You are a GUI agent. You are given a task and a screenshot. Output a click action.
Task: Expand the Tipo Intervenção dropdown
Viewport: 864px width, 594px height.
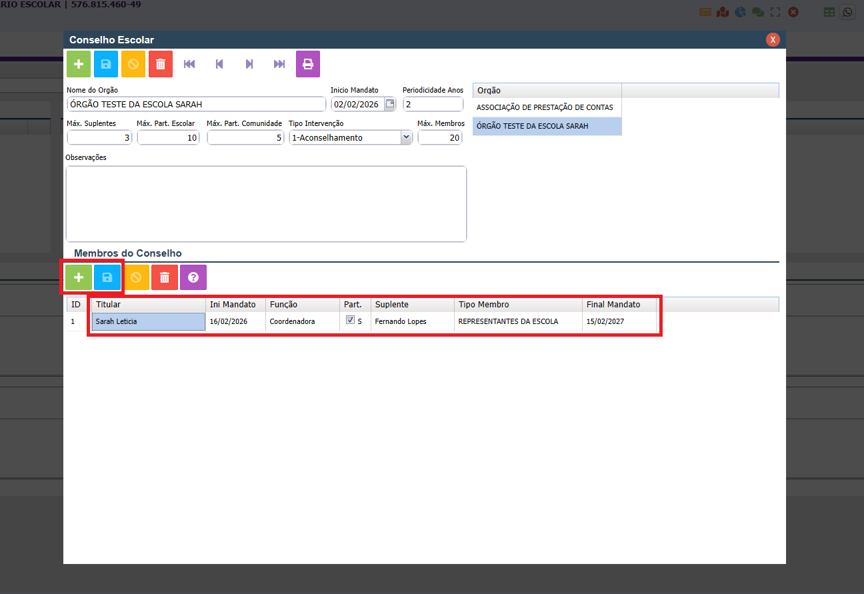(406, 137)
